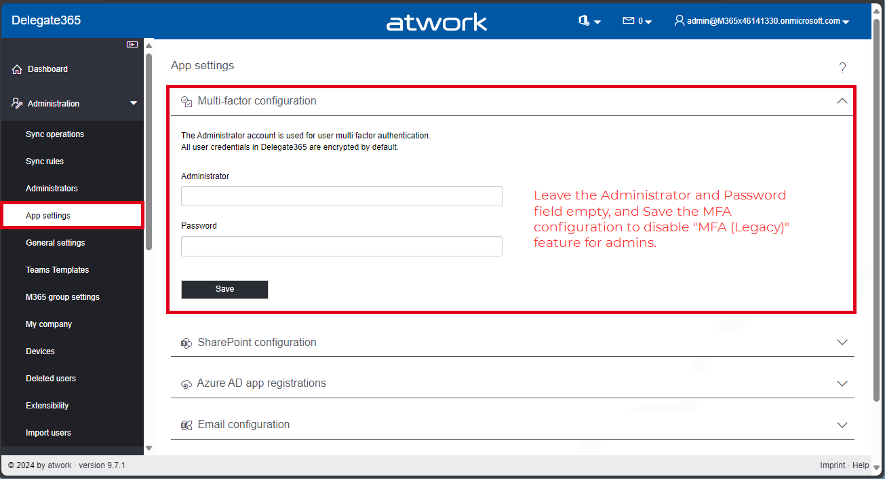
Task: Open the Help link in footer
Action: pos(861,465)
